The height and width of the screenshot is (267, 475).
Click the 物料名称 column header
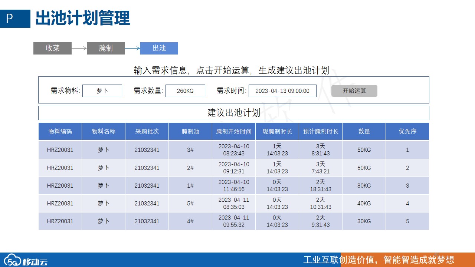click(104, 131)
